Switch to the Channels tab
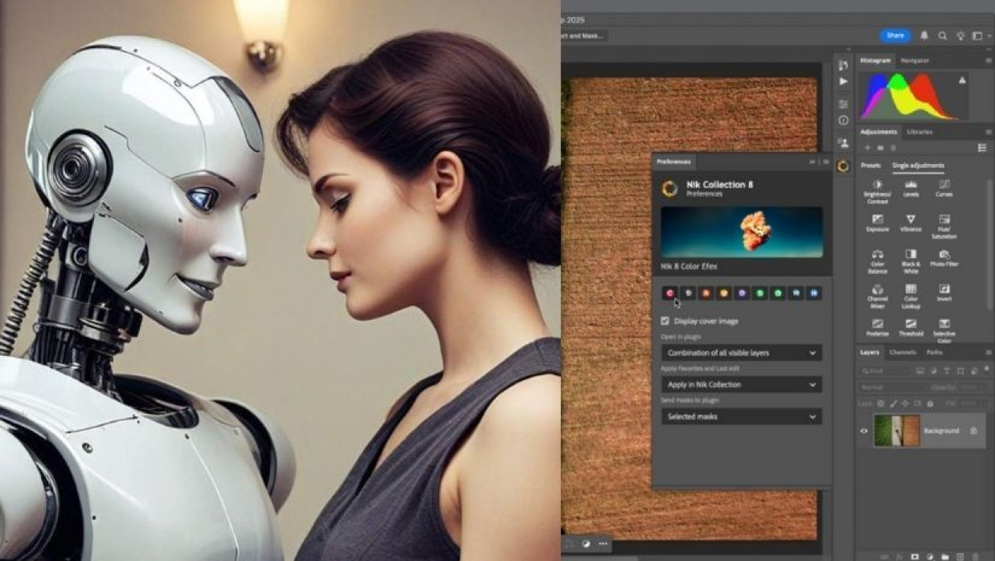 (x=903, y=352)
